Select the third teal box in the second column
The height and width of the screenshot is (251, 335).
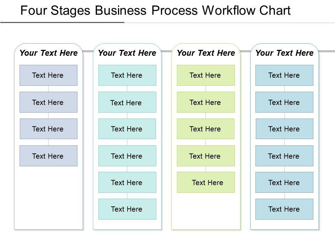point(127,129)
